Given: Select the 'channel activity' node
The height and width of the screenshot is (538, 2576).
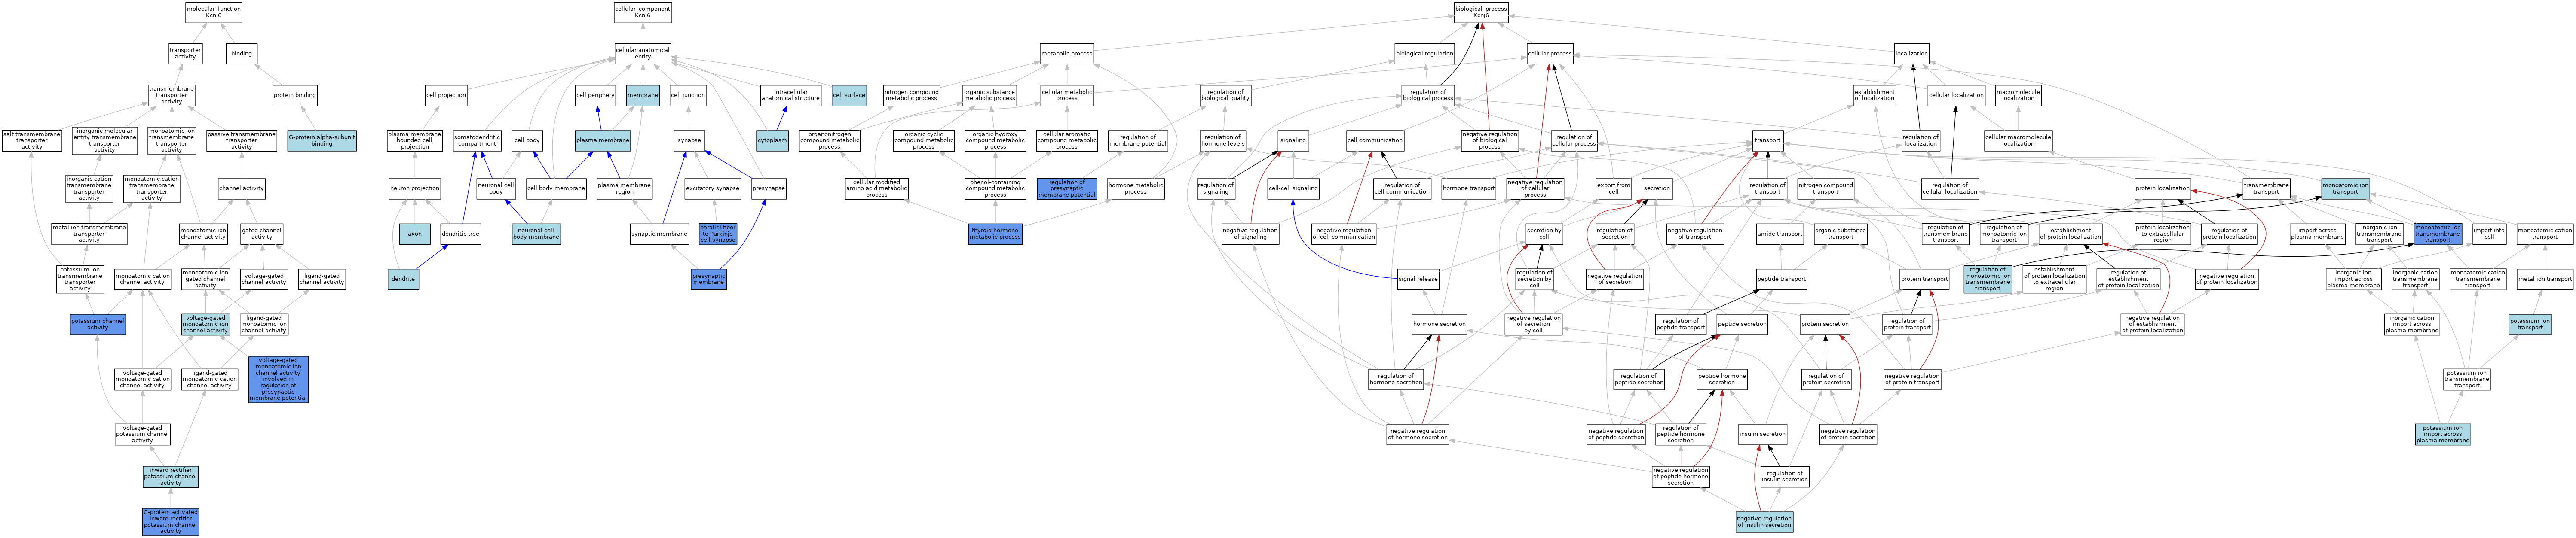Looking at the screenshot, I should click(242, 188).
